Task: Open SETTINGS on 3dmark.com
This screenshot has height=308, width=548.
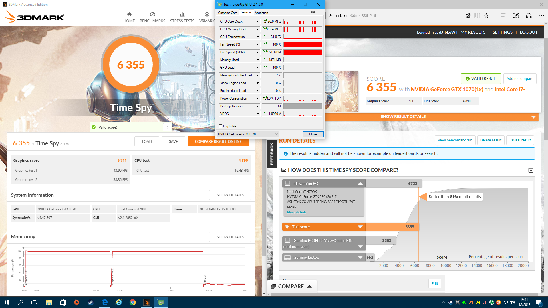Action: click(x=503, y=32)
